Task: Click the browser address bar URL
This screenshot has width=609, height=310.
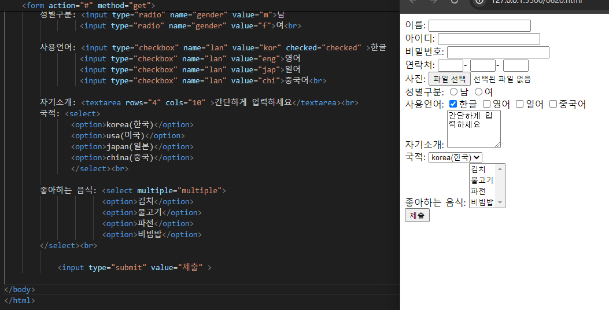Action: [537, 2]
